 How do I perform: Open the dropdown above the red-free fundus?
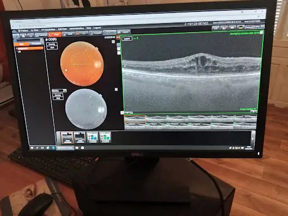tap(59, 91)
